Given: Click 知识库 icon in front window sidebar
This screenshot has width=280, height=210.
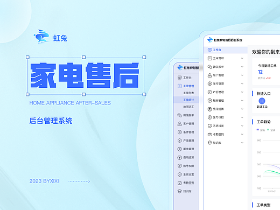Looking at the screenshot, I should [x=209, y=143].
